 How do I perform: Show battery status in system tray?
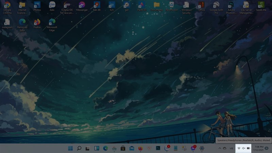point(249,148)
